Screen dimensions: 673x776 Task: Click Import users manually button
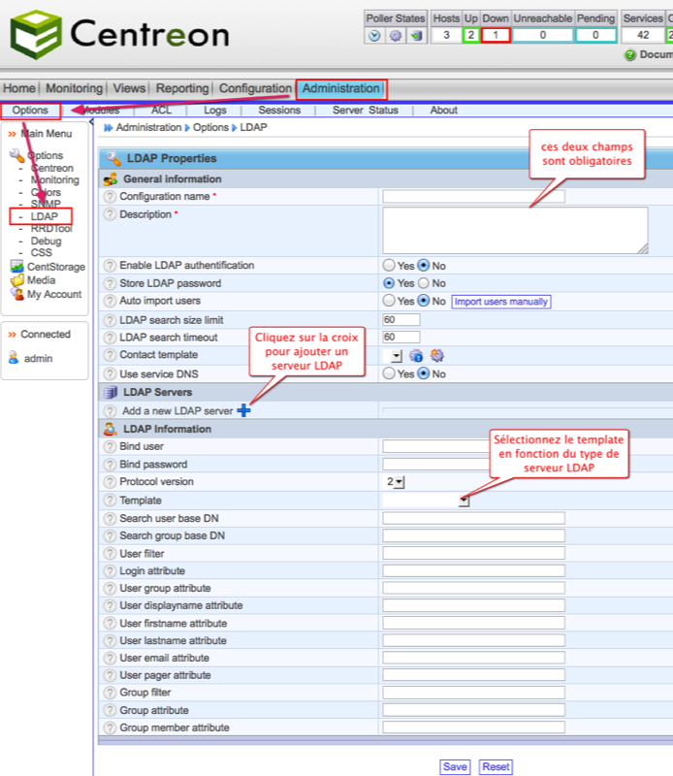[x=501, y=302]
